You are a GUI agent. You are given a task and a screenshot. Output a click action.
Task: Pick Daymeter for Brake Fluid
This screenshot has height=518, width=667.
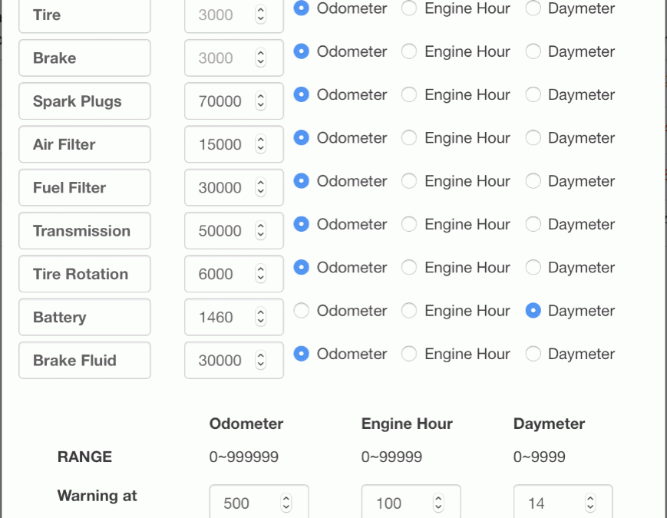pyautogui.click(x=533, y=354)
